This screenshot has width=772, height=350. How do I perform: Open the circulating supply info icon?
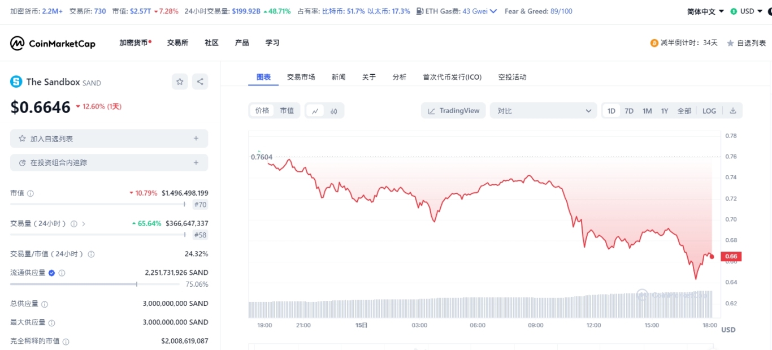[x=62, y=273]
